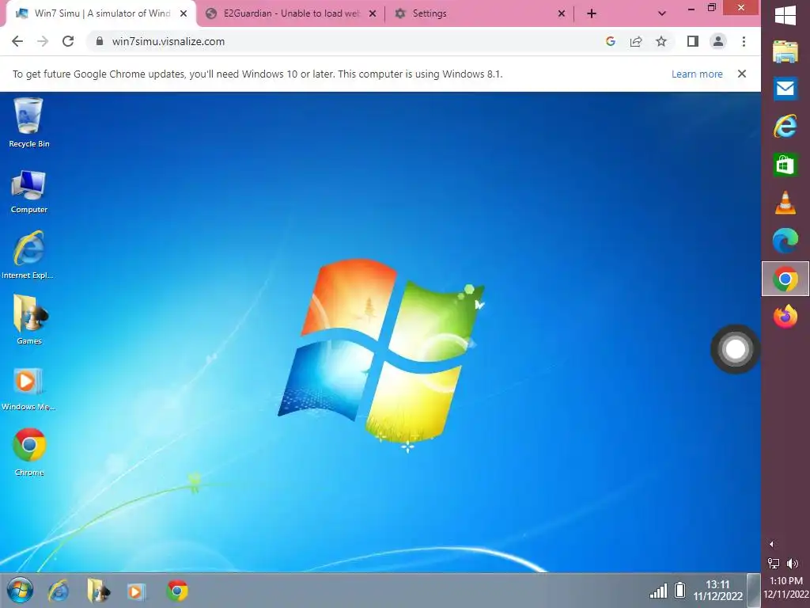Launch Microsoft Edge from the taskbar

click(785, 241)
